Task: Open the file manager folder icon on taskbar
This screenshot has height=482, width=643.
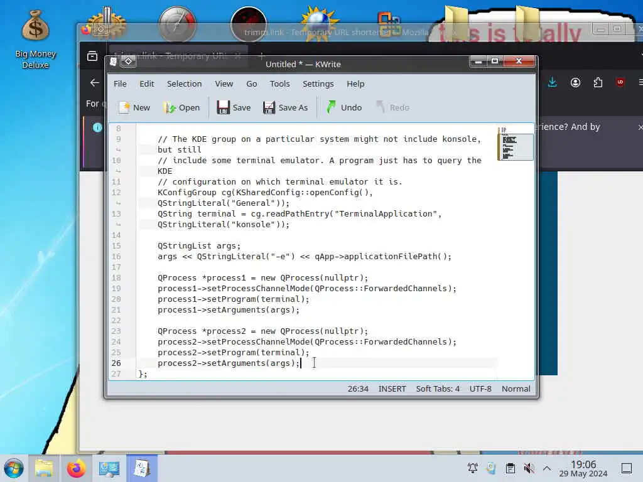Action: [x=44, y=468]
